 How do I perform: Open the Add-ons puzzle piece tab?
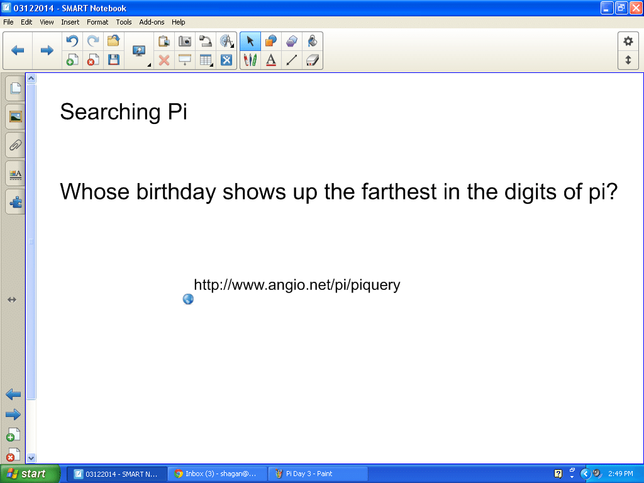(x=15, y=202)
